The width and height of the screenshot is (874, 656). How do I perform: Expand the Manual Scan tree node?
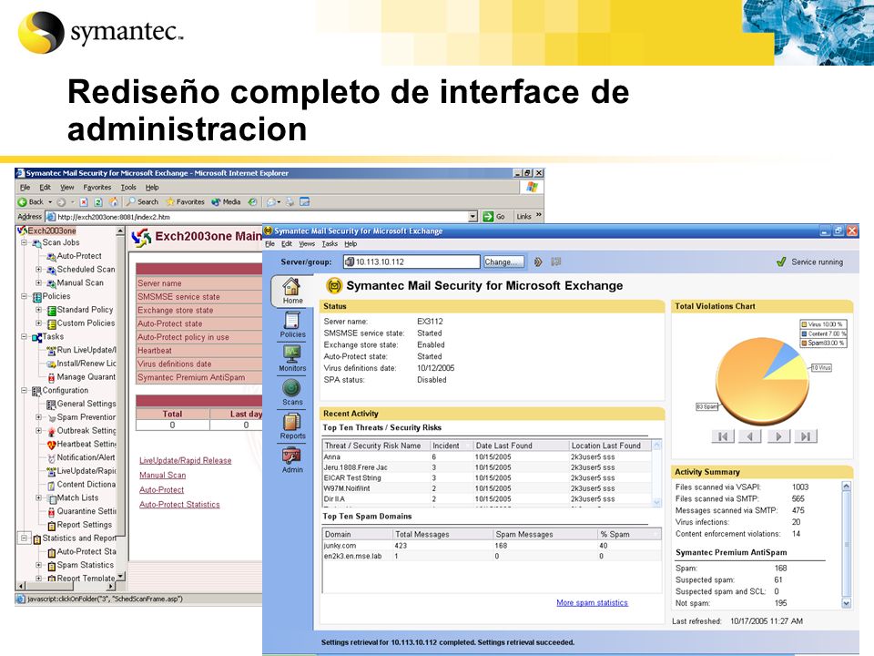[x=38, y=282]
